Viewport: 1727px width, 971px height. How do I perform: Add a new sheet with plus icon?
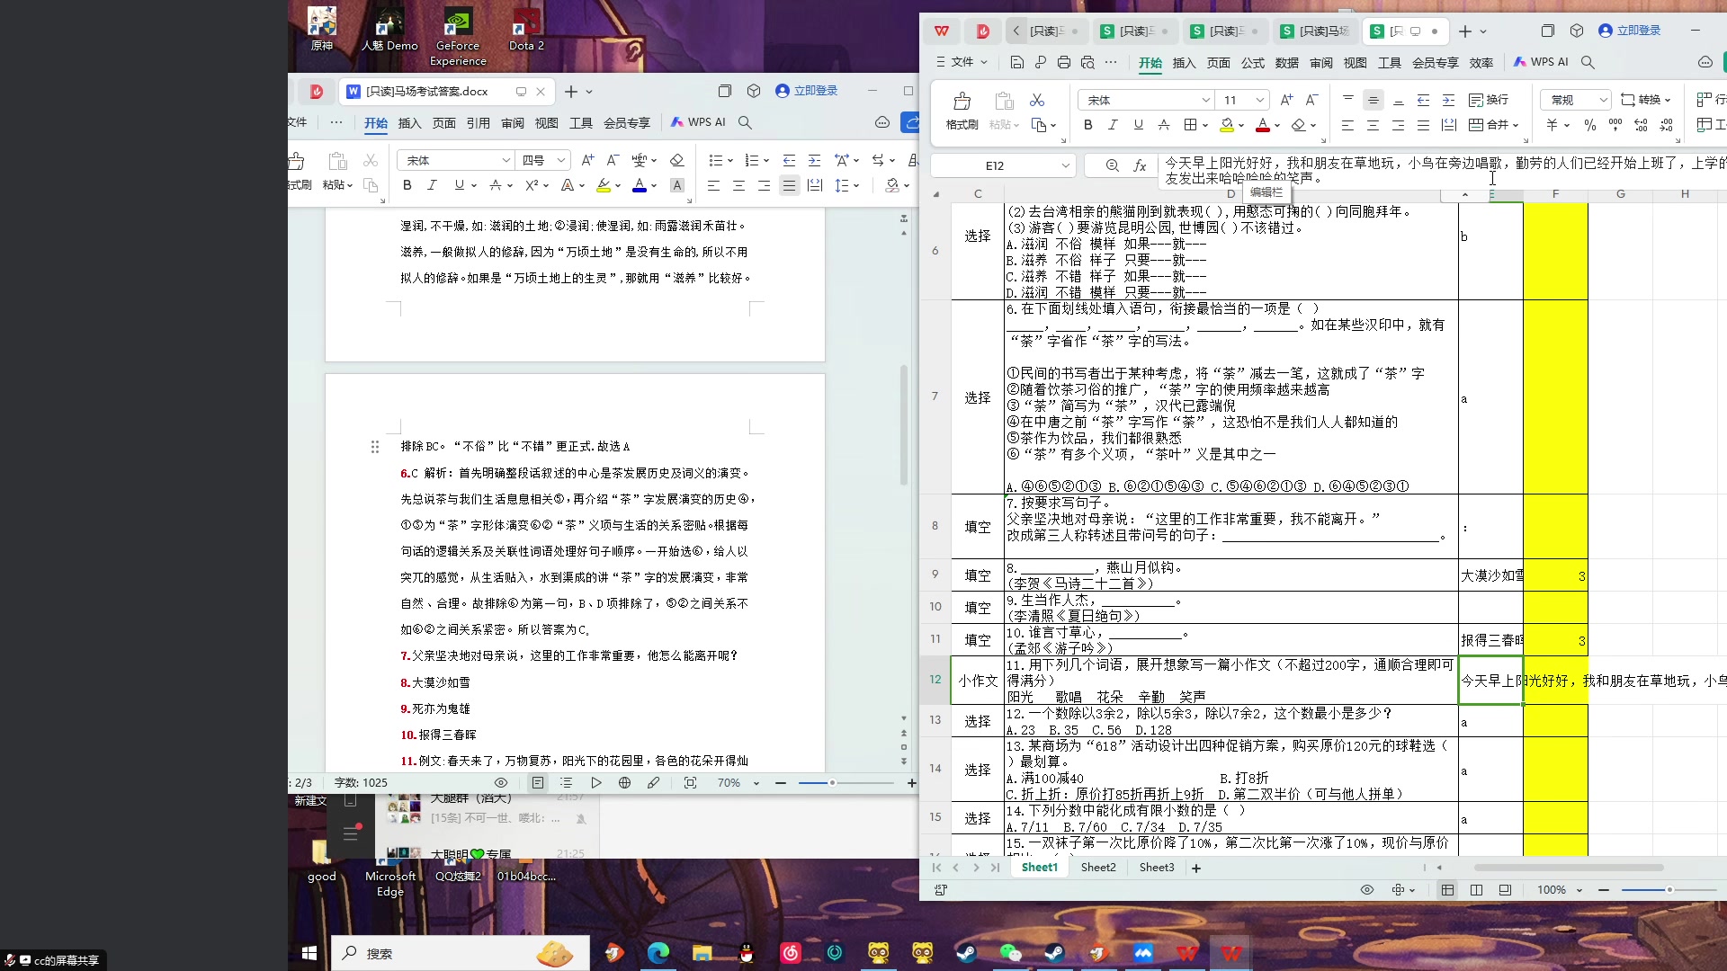click(x=1196, y=869)
